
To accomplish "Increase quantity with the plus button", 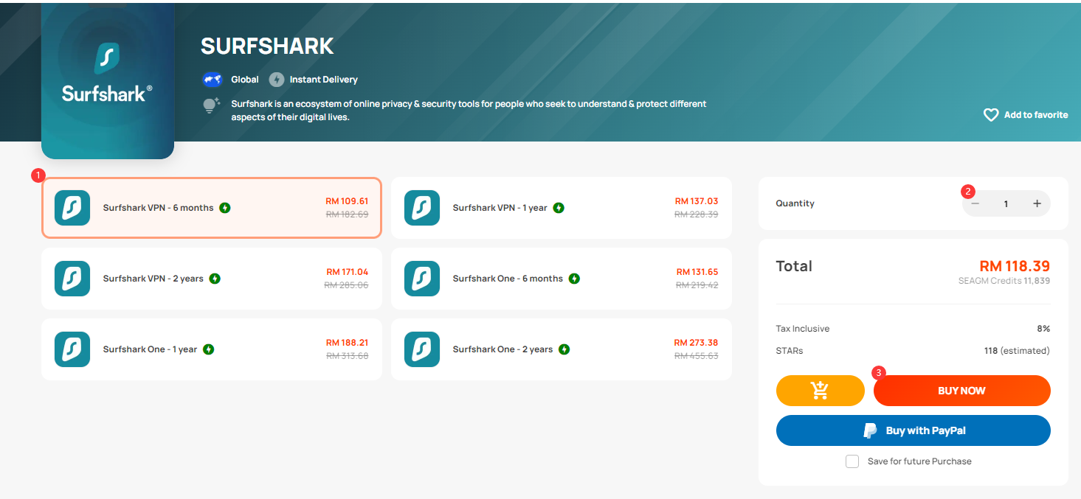I will coord(1037,203).
